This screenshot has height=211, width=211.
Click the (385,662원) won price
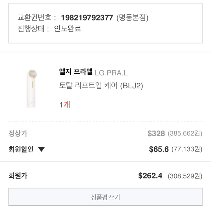click(x=185, y=133)
